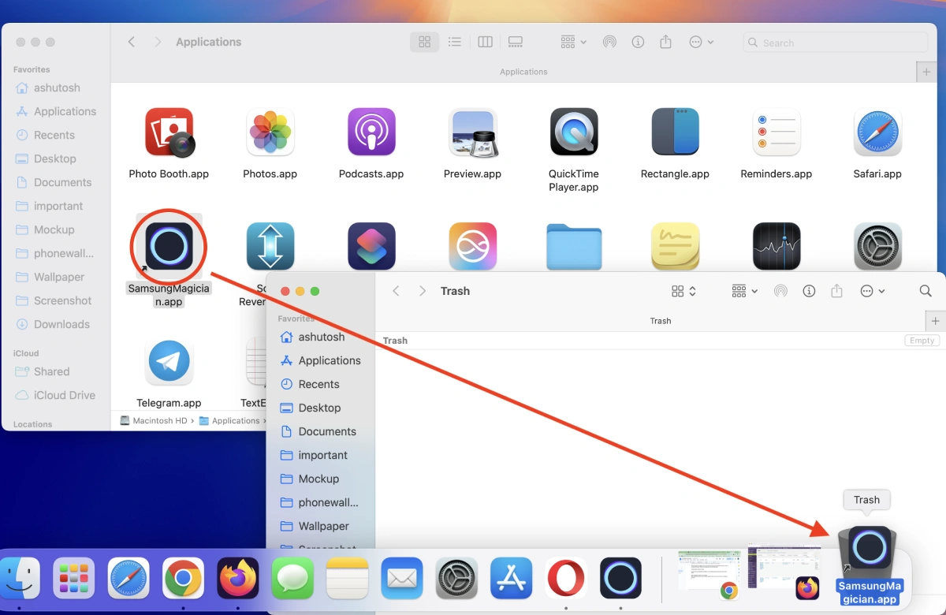Click the Search field in Applications window

pos(835,43)
